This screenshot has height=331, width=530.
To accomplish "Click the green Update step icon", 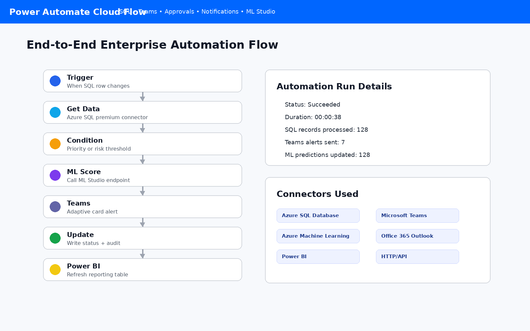I will [x=55, y=238].
